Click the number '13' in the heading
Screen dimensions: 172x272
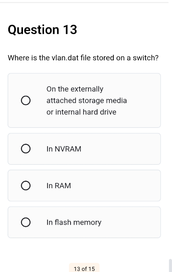point(70,30)
